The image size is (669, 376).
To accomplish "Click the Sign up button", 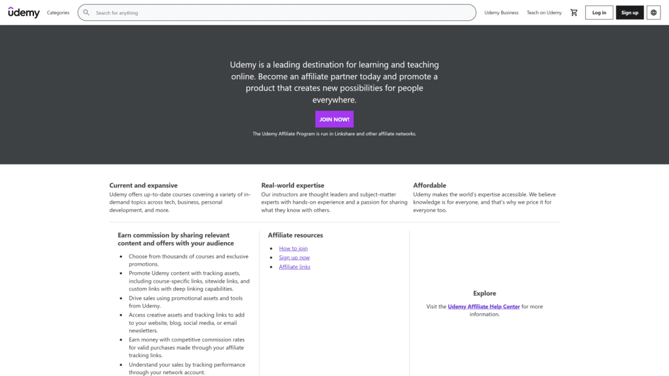I will pyautogui.click(x=630, y=13).
